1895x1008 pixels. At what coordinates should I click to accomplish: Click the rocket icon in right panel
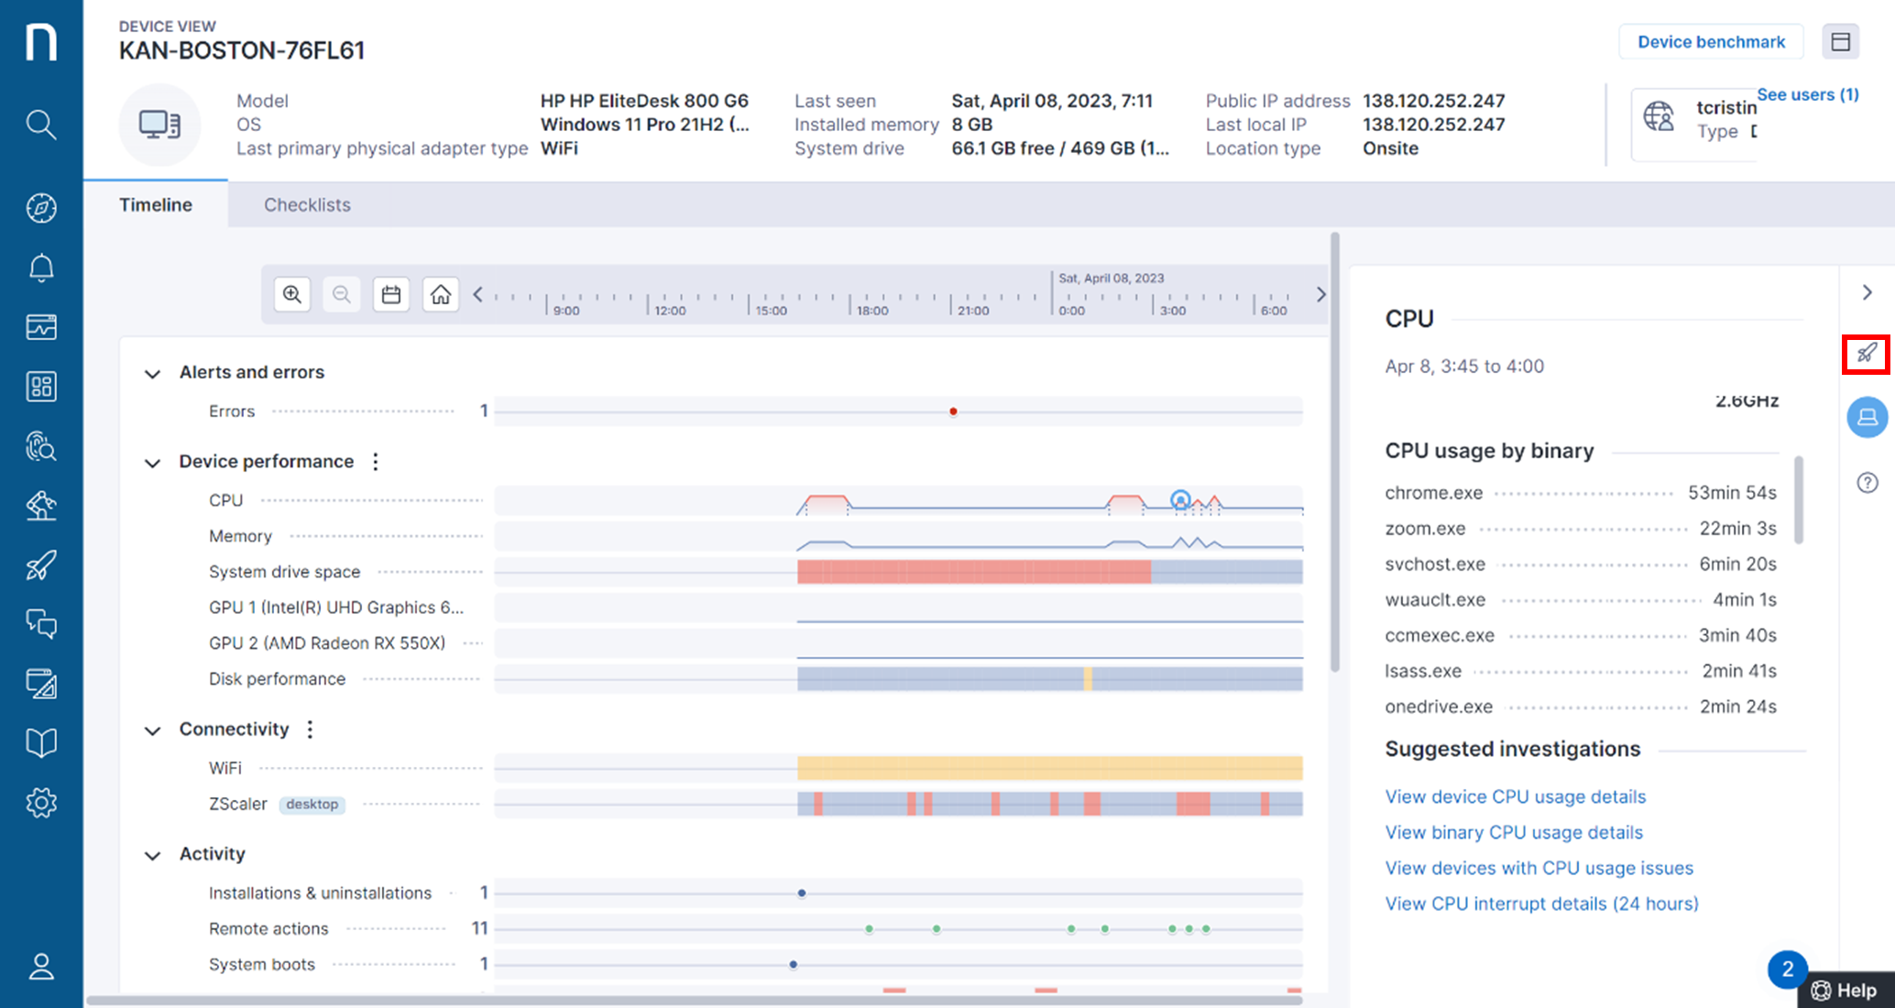tap(1866, 354)
